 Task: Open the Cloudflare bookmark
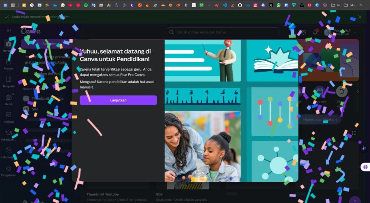coord(163,5)
